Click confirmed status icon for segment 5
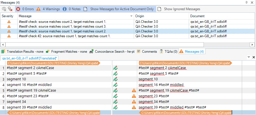The image size is (256, 115). pos(115,90)
